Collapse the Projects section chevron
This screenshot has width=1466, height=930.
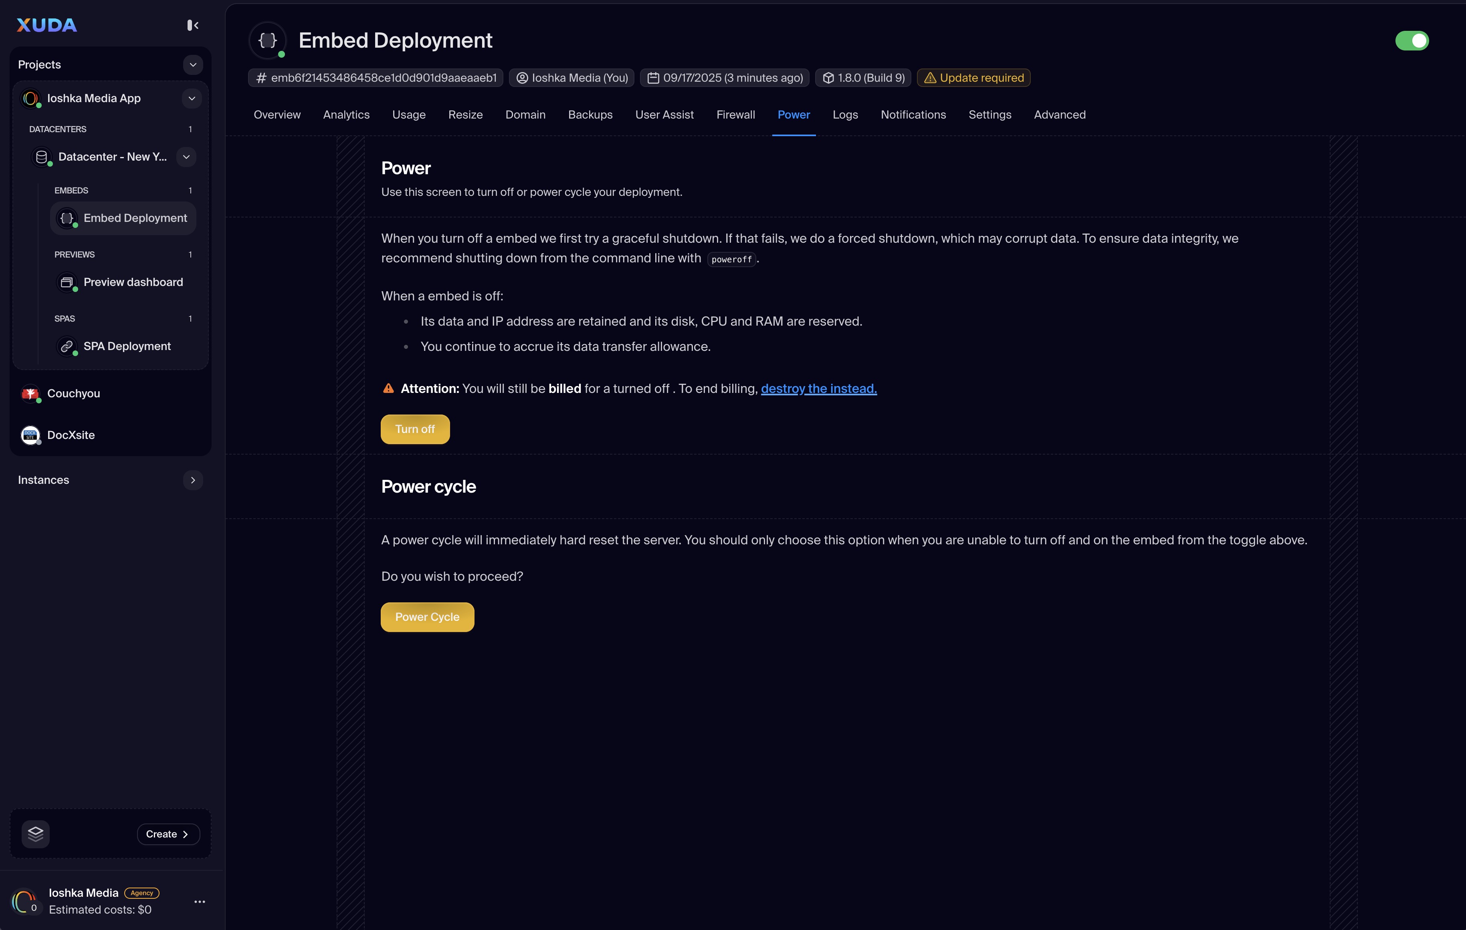tap(193, 64)
